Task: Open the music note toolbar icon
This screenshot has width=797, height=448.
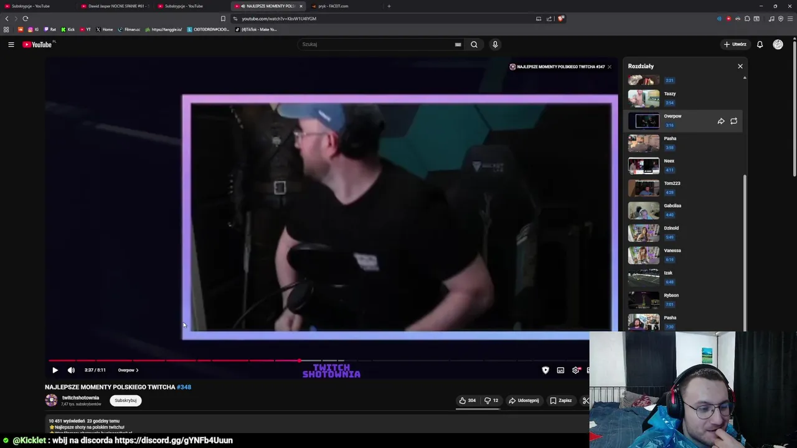Action: pos(771,19)
